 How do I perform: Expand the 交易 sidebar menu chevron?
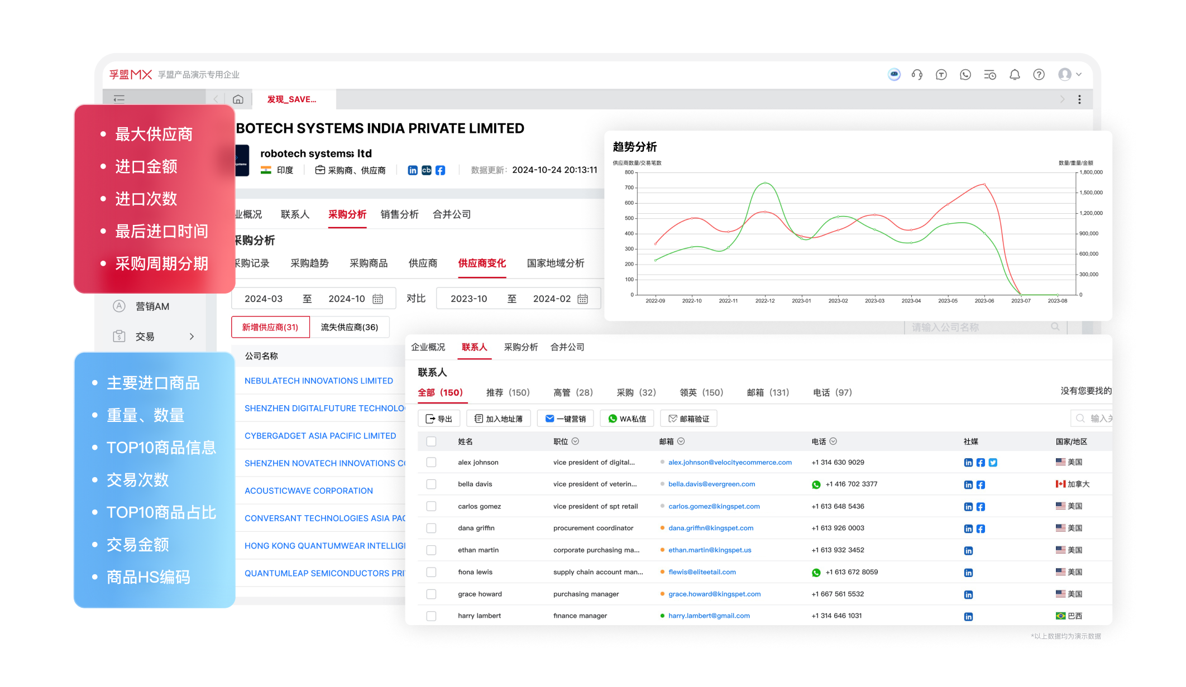point(192,337)
